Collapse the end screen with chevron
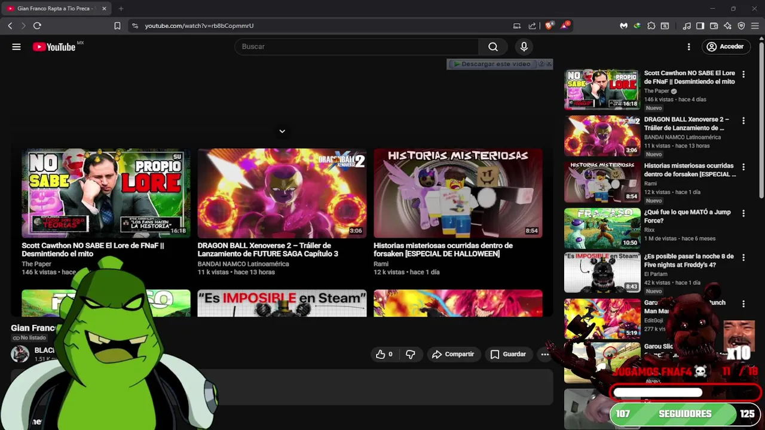 pyautogui.click(x=282, y=131)
